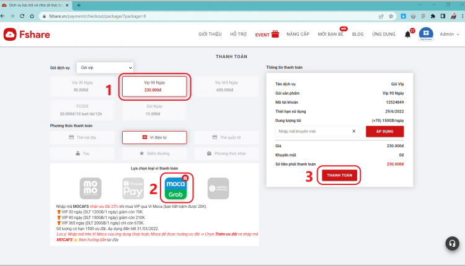The width and height of the screenshot is (465, 266).
Task: Click the Vip Promo avatar icon
Action: click(426, 34)
